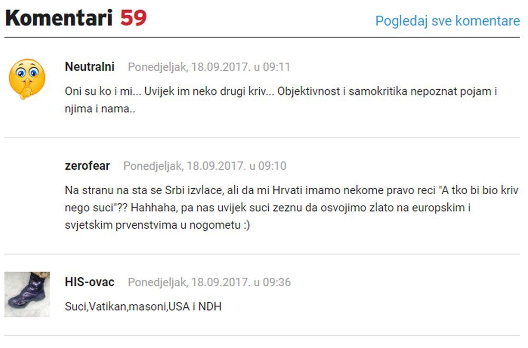Click the comment 'Suci,Vatikan,masoni,USA i NDH'
Screen dimensions: 528x348
(x=143, y=306)
